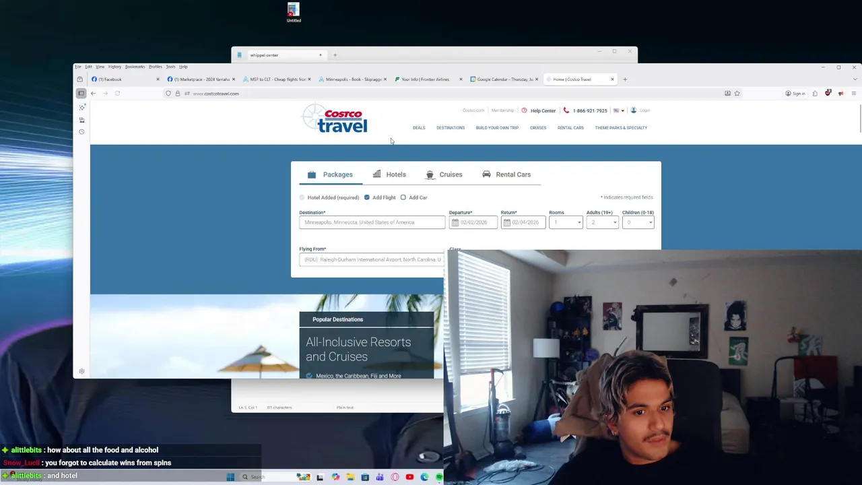This screenshot has width=862, height=485.
Task: Open the History menu
Action: (114, 67)
